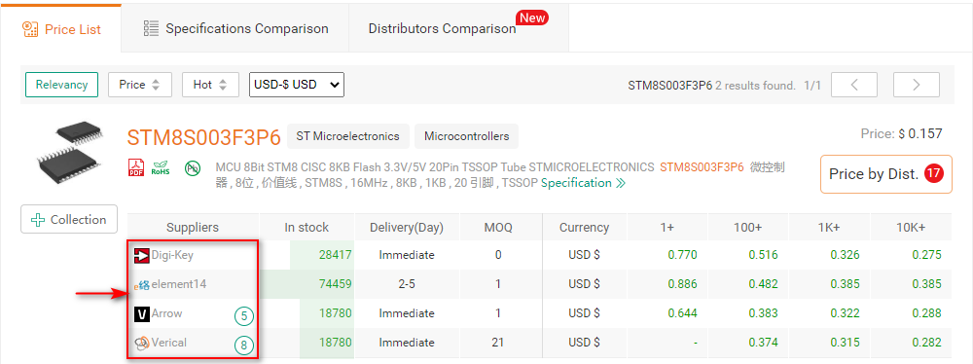The height and width of the screenshot is (364, 973).
Task: Open the USD currency dropdown
Action: 297,85
